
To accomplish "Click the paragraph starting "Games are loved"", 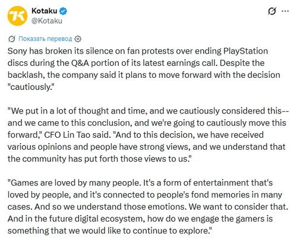I will (x=148, y=207).
